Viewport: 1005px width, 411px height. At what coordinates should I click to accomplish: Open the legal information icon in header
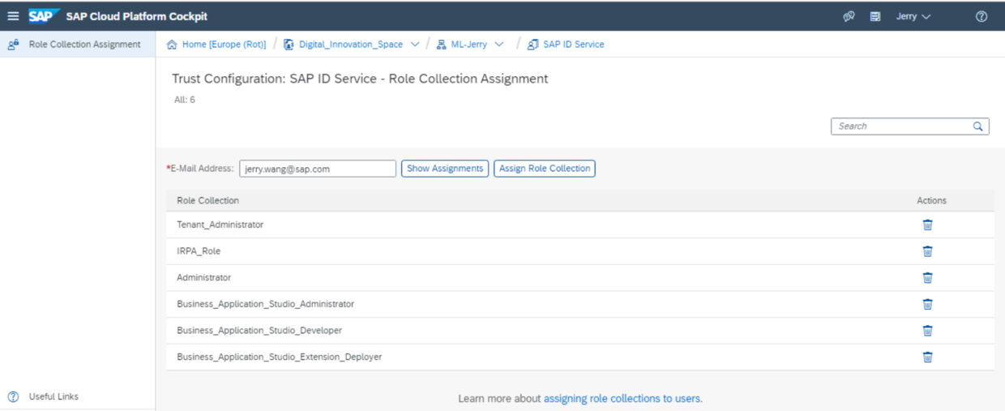(x=875, y=16)
